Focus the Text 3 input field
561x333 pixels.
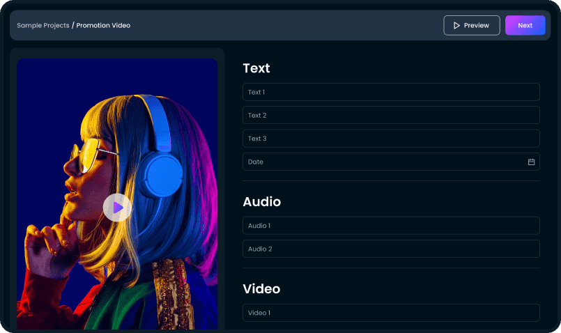(391, 139)
